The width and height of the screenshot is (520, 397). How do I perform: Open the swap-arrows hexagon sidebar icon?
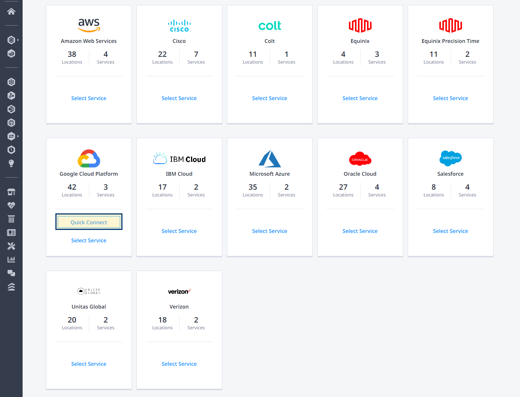point(11,136)
